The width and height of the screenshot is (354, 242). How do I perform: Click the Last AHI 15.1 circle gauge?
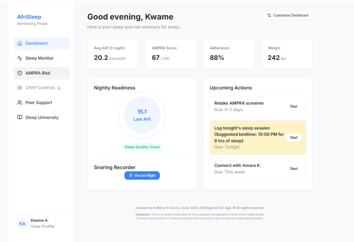click(x=142, y=115)
